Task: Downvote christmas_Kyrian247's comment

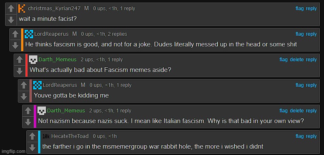Action: (x=11, y=20)
